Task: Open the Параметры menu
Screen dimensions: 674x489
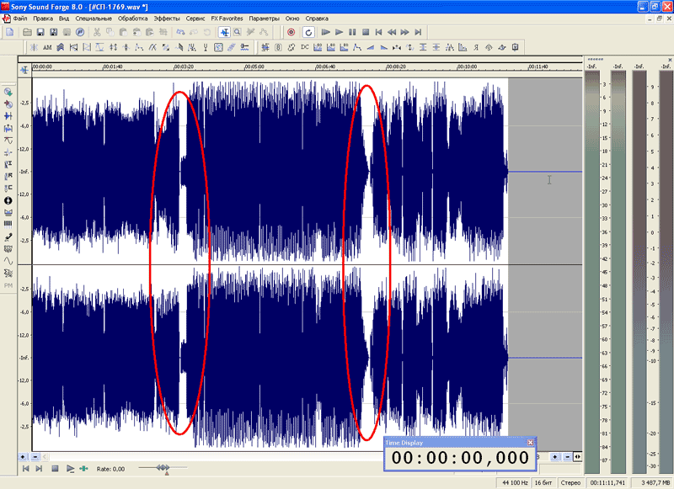Action: (264, 18)
